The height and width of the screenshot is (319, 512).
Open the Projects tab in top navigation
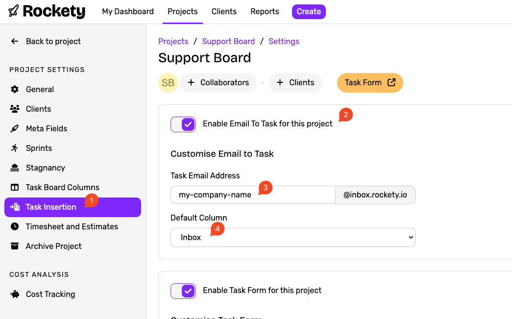coord(183,11)
